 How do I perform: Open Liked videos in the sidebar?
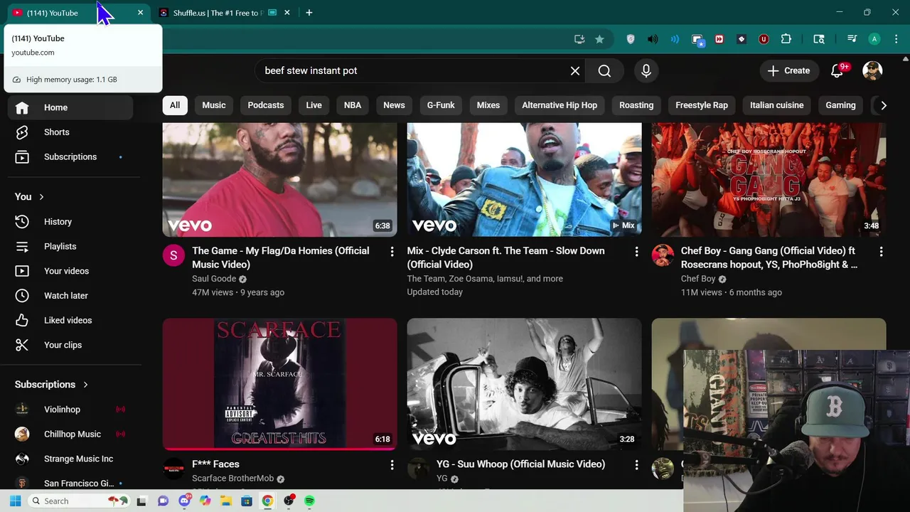[x=70, y=321]
